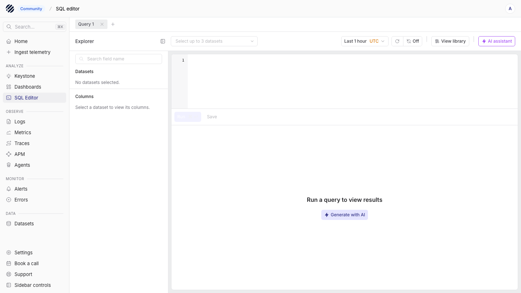This screenshot has height=293, width=521.
Task: Open Support page
Action: (35, 274)
